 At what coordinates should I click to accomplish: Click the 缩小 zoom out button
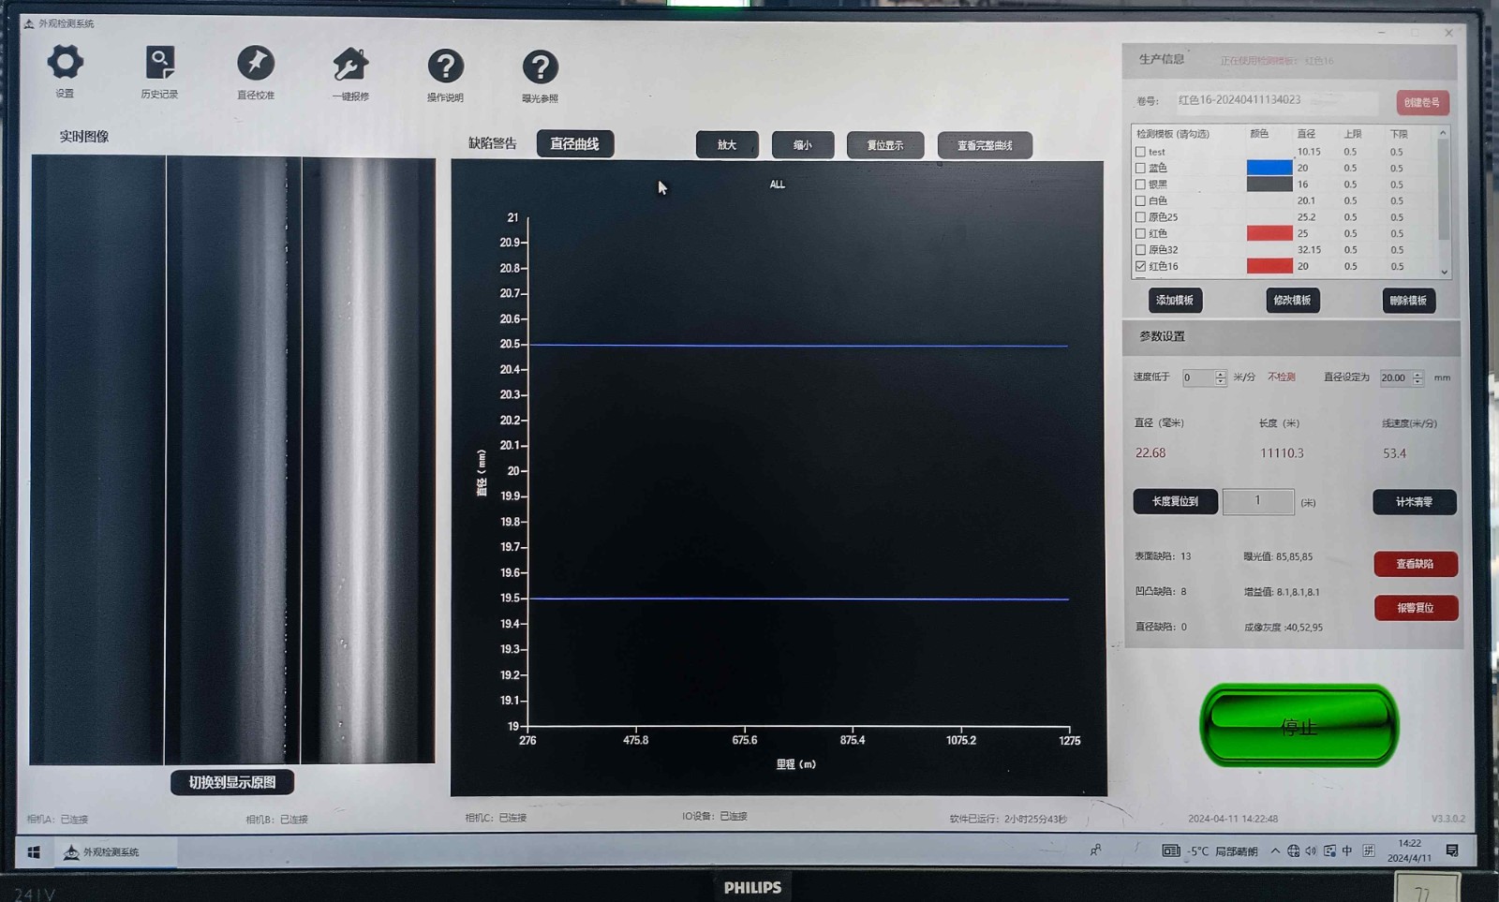(x=803, y=145)
